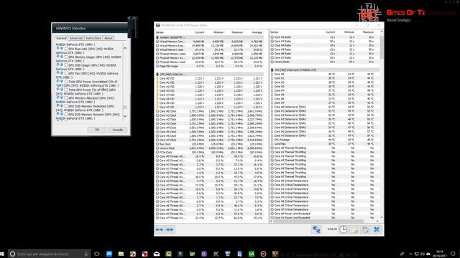Tick the GPU Memory Usage checkbox
The width and height of the screenshot is (460, 258).
click(66, 57)
